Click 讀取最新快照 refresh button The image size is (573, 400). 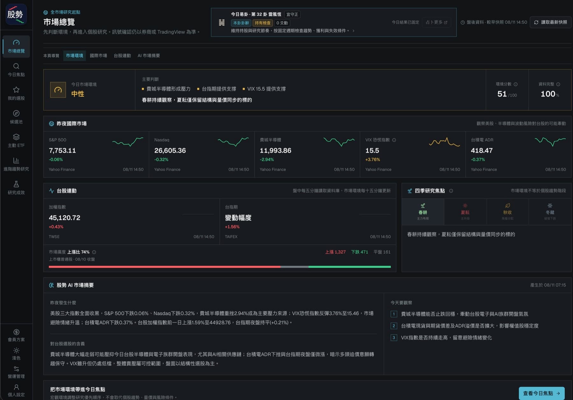550,22
